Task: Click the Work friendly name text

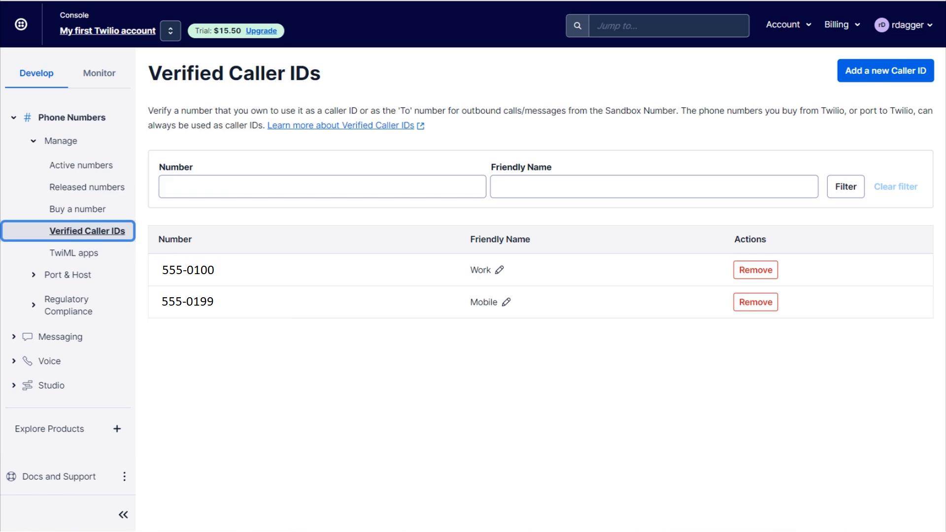Action: (x=480, y=270)
